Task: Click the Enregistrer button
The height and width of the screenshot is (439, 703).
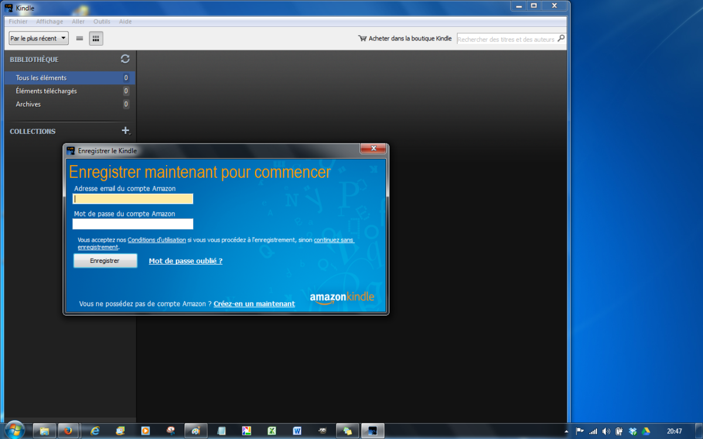Action: [x=105, y=261]
